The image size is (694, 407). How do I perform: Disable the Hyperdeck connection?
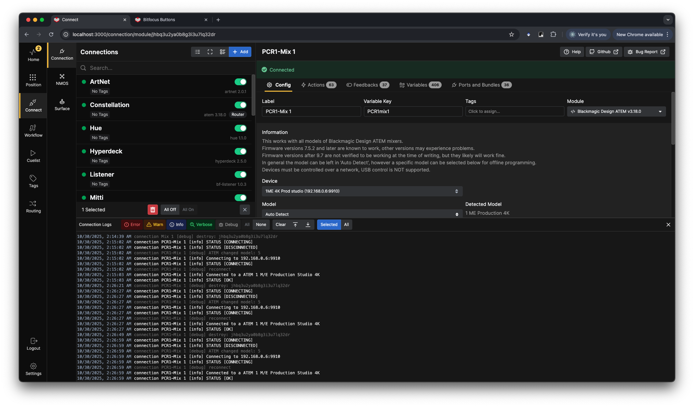pos(240,151)
